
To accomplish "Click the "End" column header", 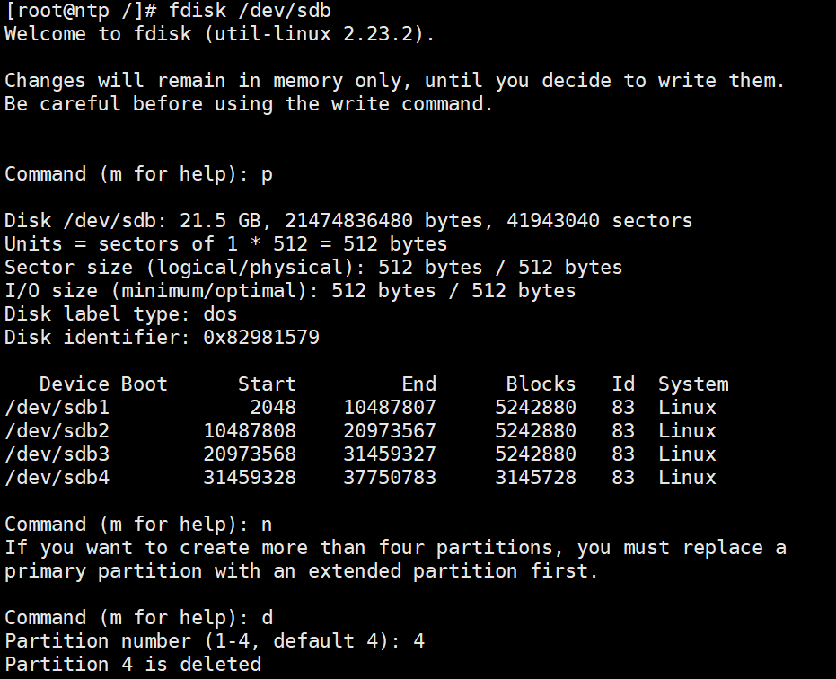I will [418, 384].
